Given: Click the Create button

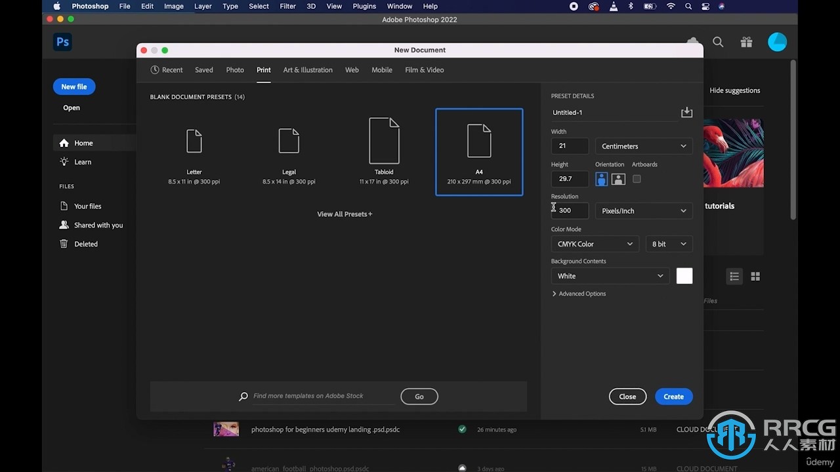Looking at the screenshot, I should [x=673, y=397].
